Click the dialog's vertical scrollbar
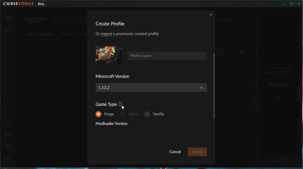Image resolution: width=303 pixels, height=169 pixels. (x=214, y=86)
